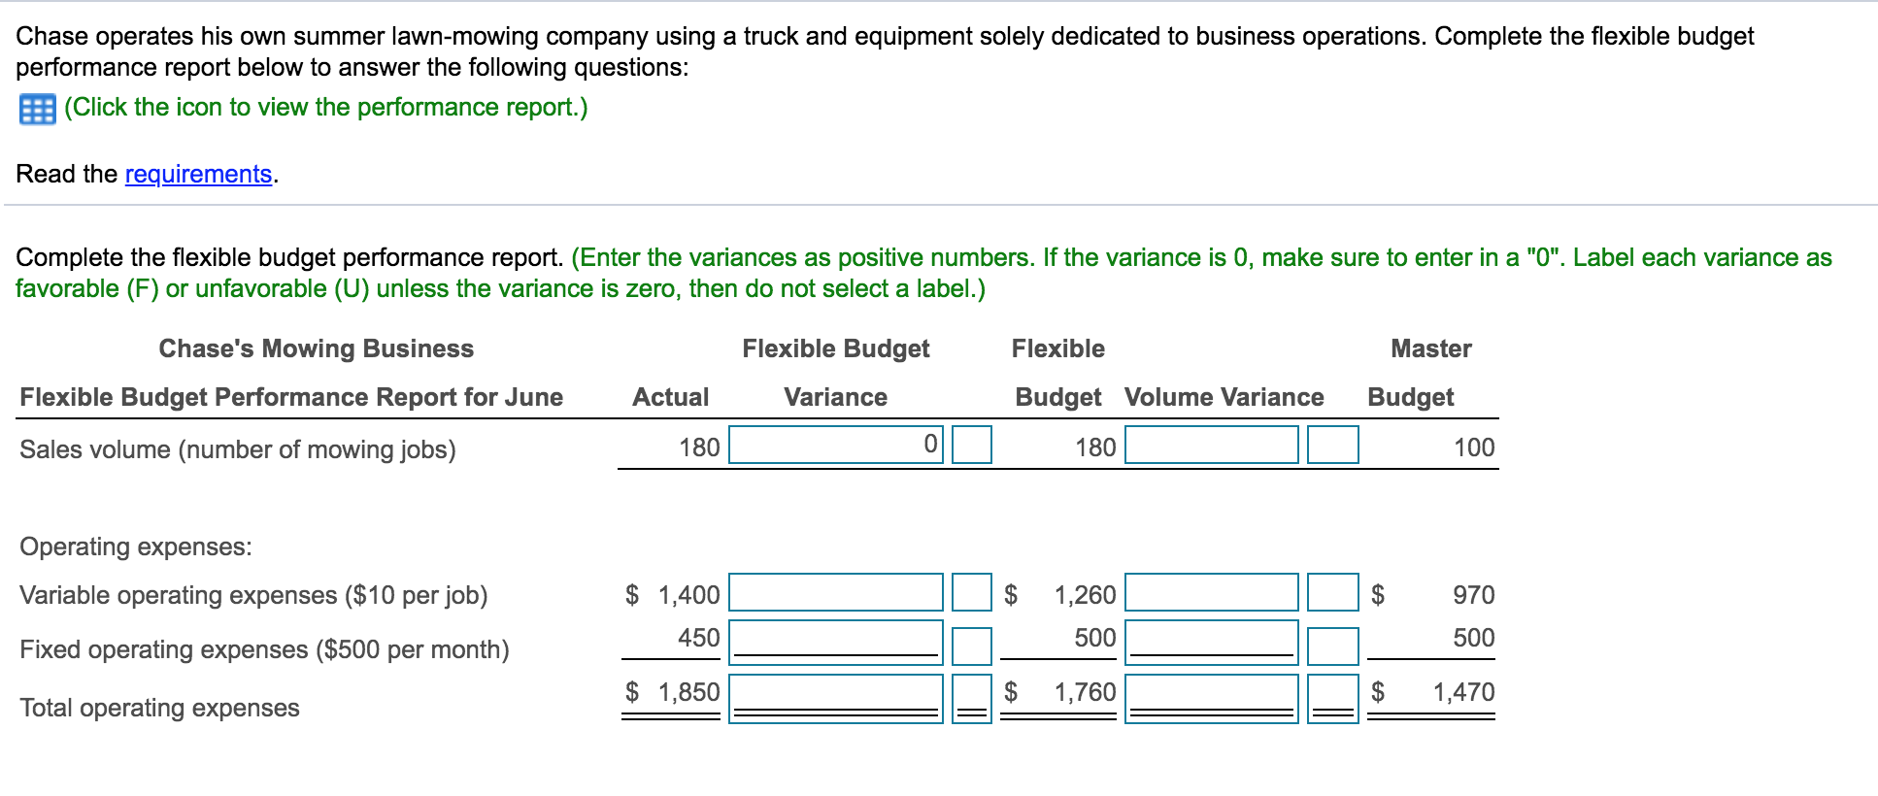Viewport: 1878px width, 796px height.
Task: Select Variable operating expenses flexible budget variance field
Action: coord(835,592)
